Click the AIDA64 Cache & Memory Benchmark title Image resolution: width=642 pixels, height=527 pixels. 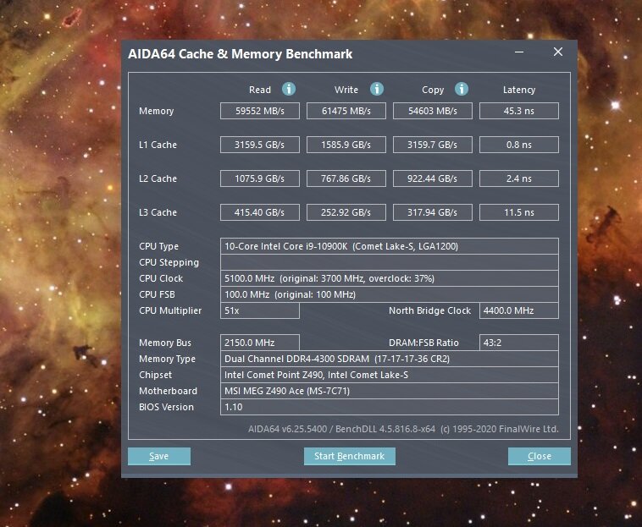tap(240, 54)
